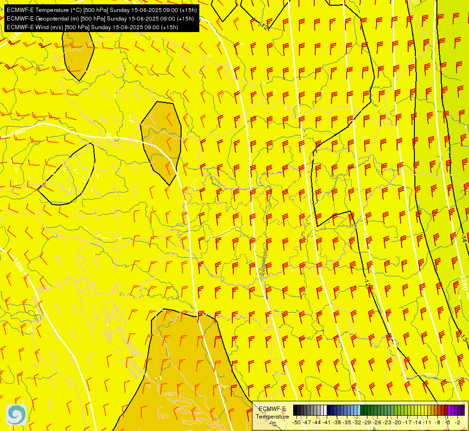Click the 5760 geopotential contour label

pyautogui.click(x=463, y=283)
